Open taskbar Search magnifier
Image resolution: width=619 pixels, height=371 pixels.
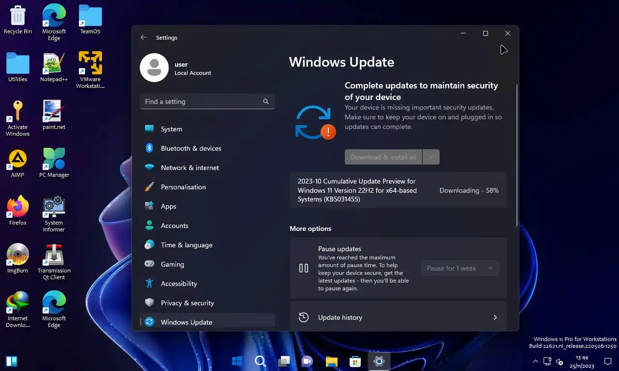click(260, 361)
